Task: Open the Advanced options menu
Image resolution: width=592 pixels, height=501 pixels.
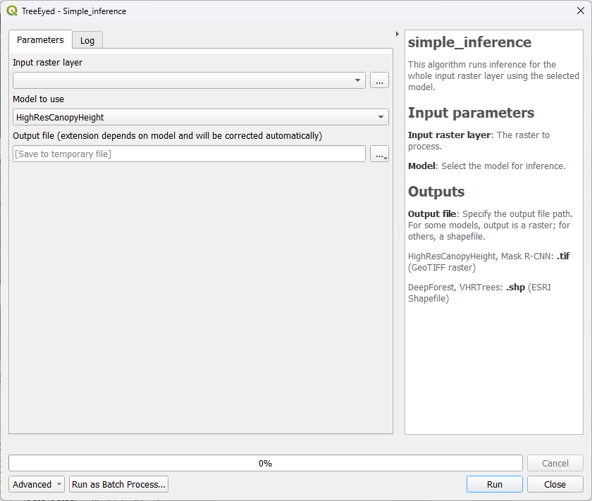Action: tap(37, 484)
